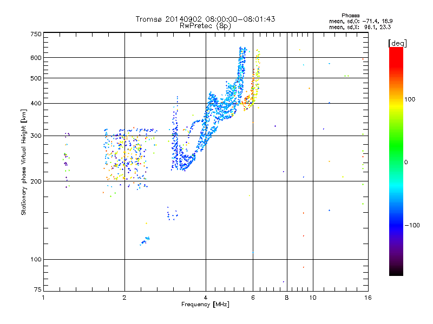This screenshot has width=433, height=324.
Task: Click the '[deg]' colorbar unit label
Action: pyautogui.click(x=397, y=43)
